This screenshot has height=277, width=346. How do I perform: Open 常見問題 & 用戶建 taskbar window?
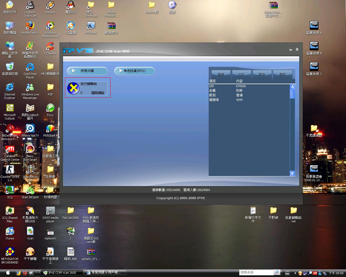click(103, 272)
